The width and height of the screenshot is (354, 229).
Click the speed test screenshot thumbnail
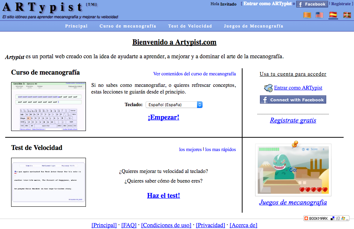49,182
